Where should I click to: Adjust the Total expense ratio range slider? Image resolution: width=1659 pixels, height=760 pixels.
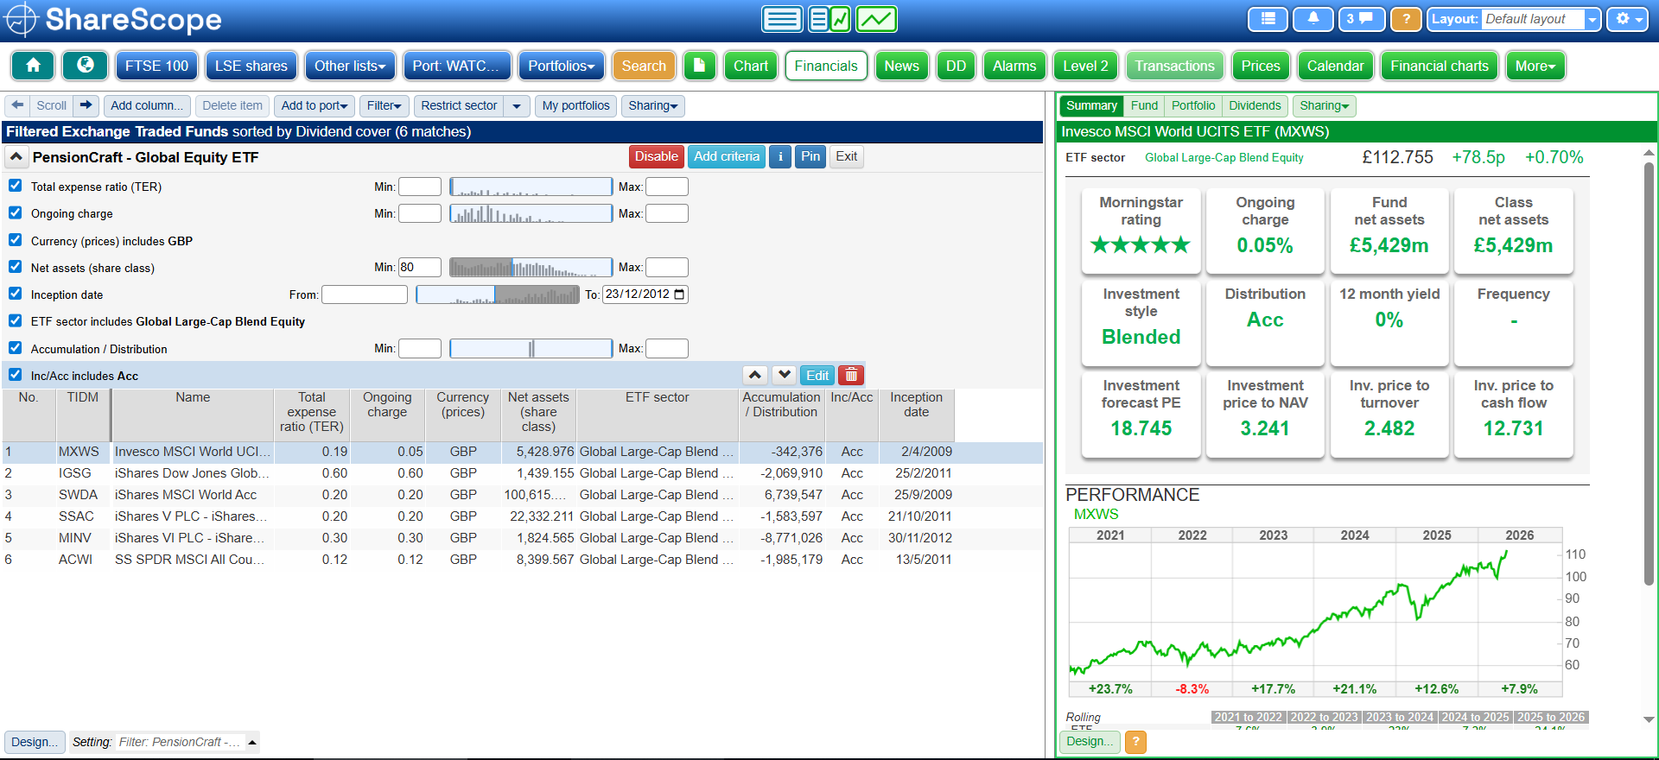[531, 187]
